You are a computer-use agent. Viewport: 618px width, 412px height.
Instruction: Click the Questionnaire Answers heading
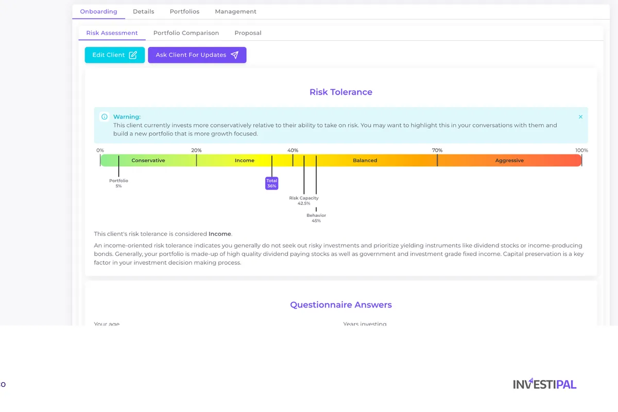[340, 305]
